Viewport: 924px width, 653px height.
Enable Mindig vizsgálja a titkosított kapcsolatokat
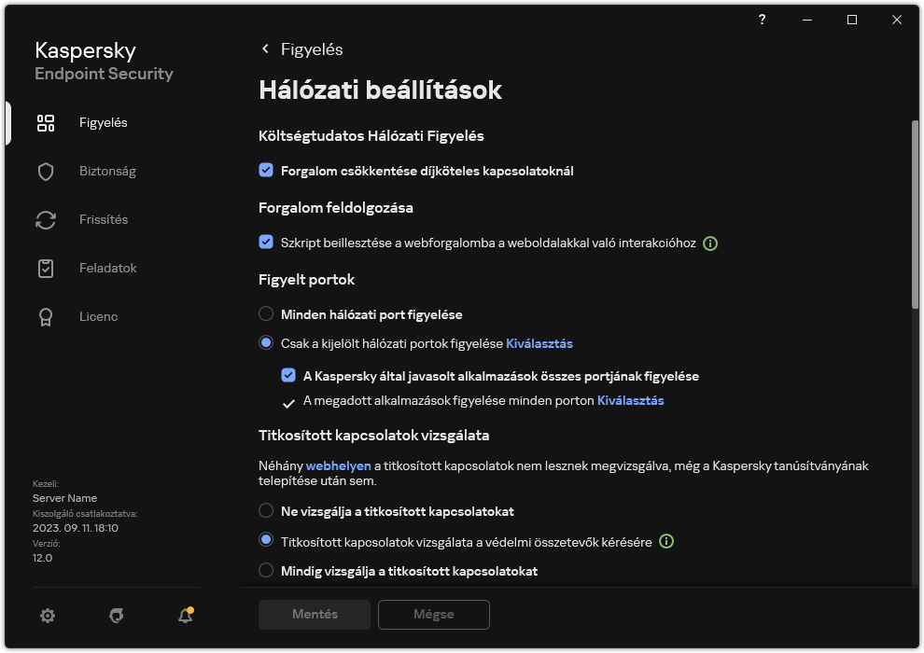pyautogui.click(x=267, y=571)
